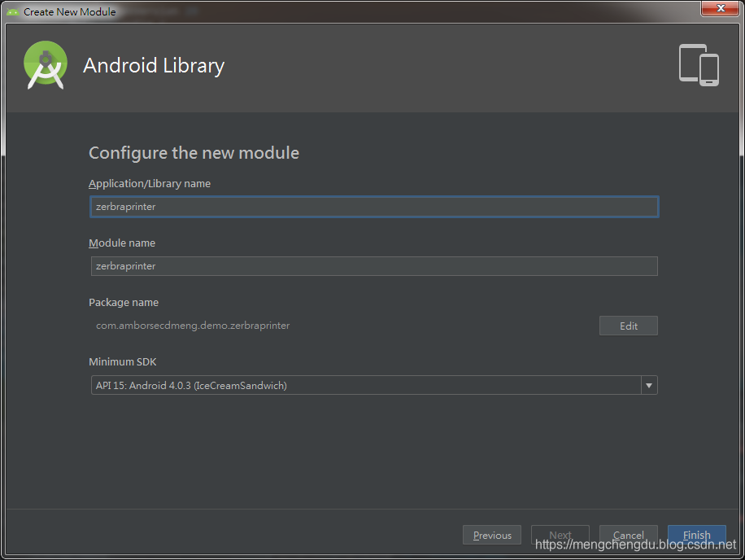This screenshot has width=745, height=560.
Task: Edit the package name with the Edit button
Action: click(628, 326)
